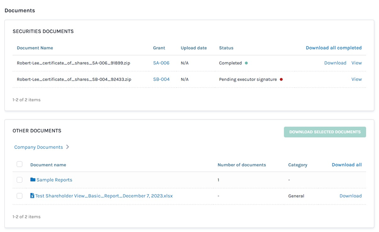Toggle the select-all checkbox in Other Documents header
This screenshot has width=379, height=232.
point(19,164)
